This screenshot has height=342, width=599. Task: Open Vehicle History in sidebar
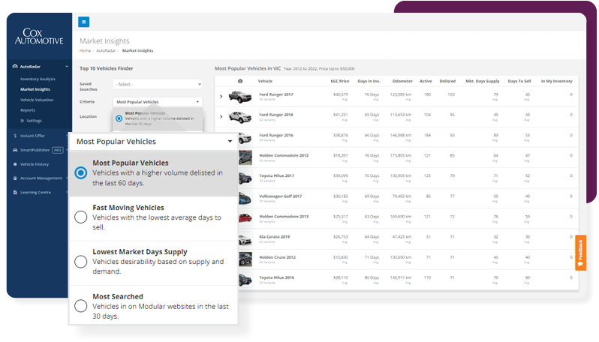(x=35, y=164)
